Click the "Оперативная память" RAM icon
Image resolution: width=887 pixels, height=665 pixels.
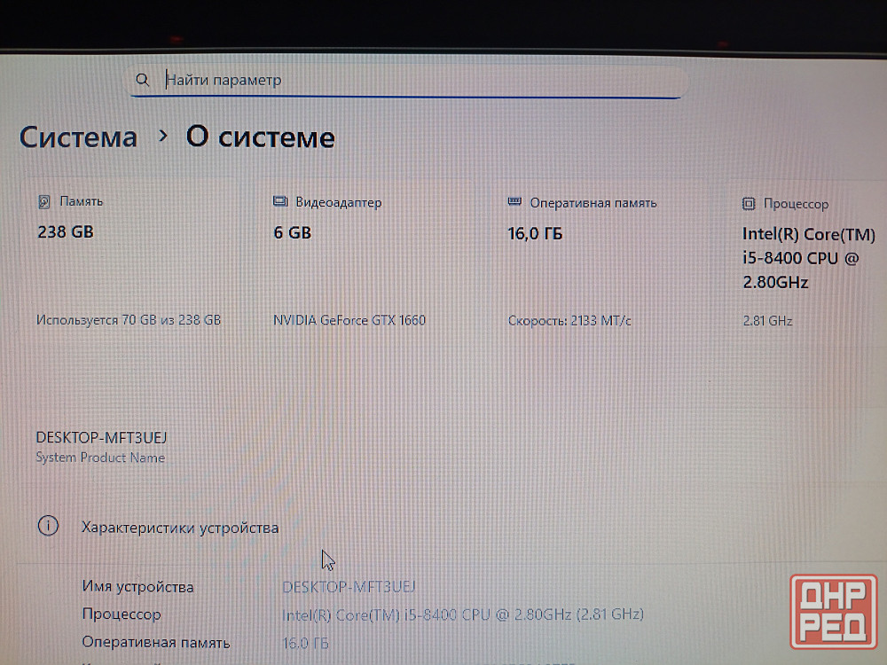point(514,202)
